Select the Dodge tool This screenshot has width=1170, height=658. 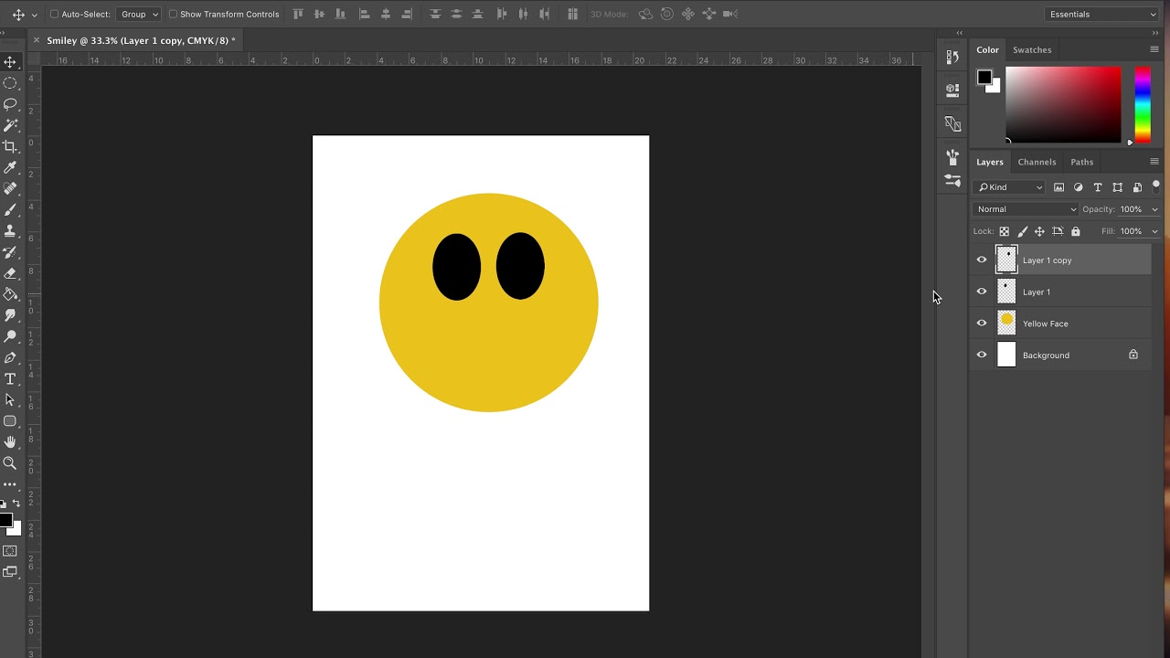point(10,336)
